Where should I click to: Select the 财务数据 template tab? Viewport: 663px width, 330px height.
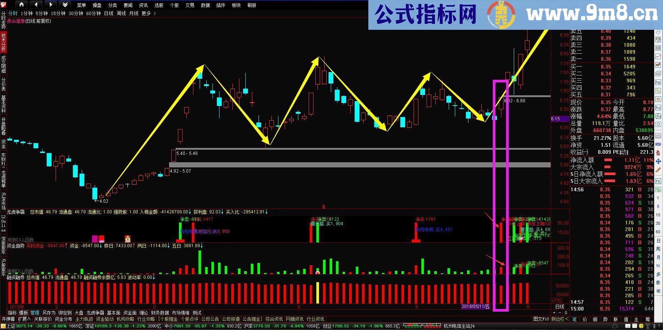click(160, 313)
